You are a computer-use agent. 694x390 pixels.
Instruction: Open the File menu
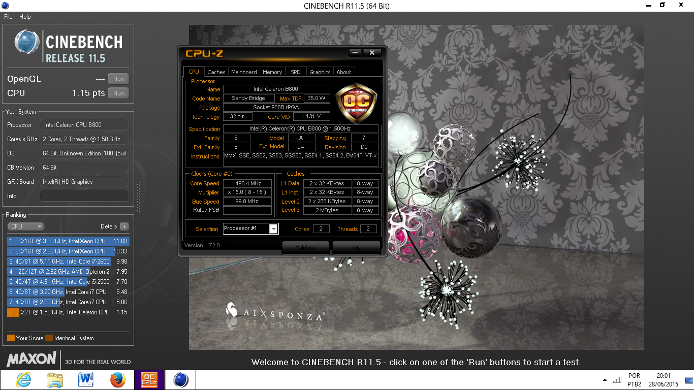pyautogui.click(x=8, y=17)
